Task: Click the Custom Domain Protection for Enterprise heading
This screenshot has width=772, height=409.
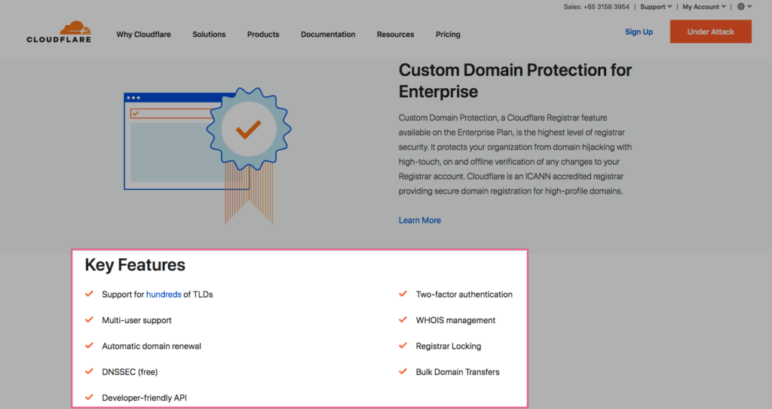Action: [515, 81]
